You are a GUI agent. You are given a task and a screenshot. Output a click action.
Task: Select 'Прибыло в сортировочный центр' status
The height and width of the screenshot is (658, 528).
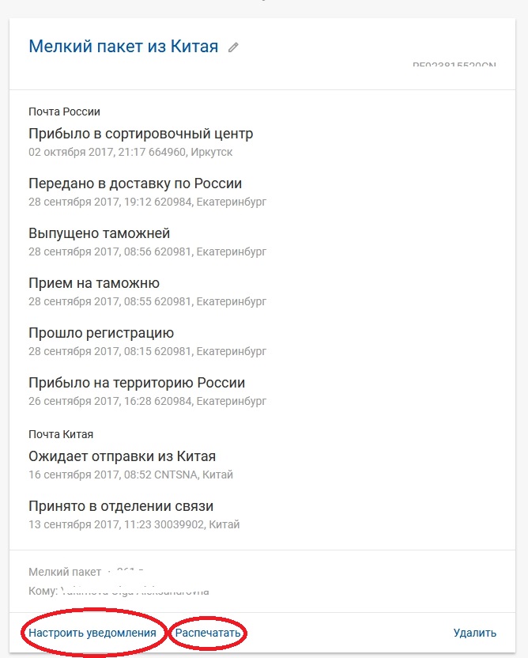click(x=141, y=134)
